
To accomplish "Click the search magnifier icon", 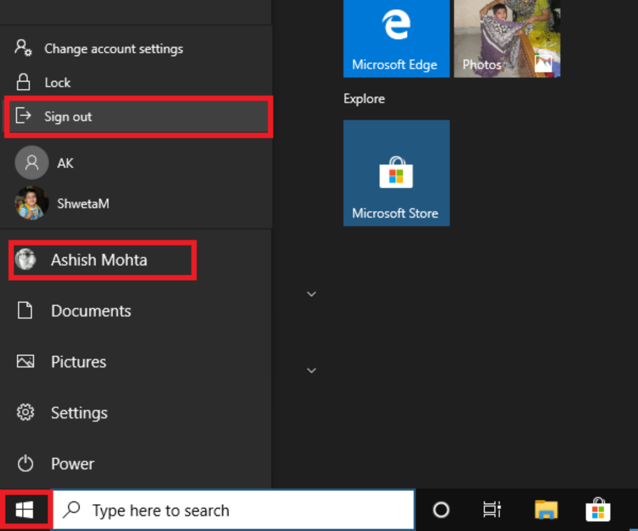I will pyautogui.click(x=71, y=510).
